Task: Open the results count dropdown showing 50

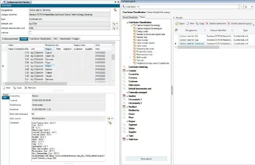Action: 249,7
